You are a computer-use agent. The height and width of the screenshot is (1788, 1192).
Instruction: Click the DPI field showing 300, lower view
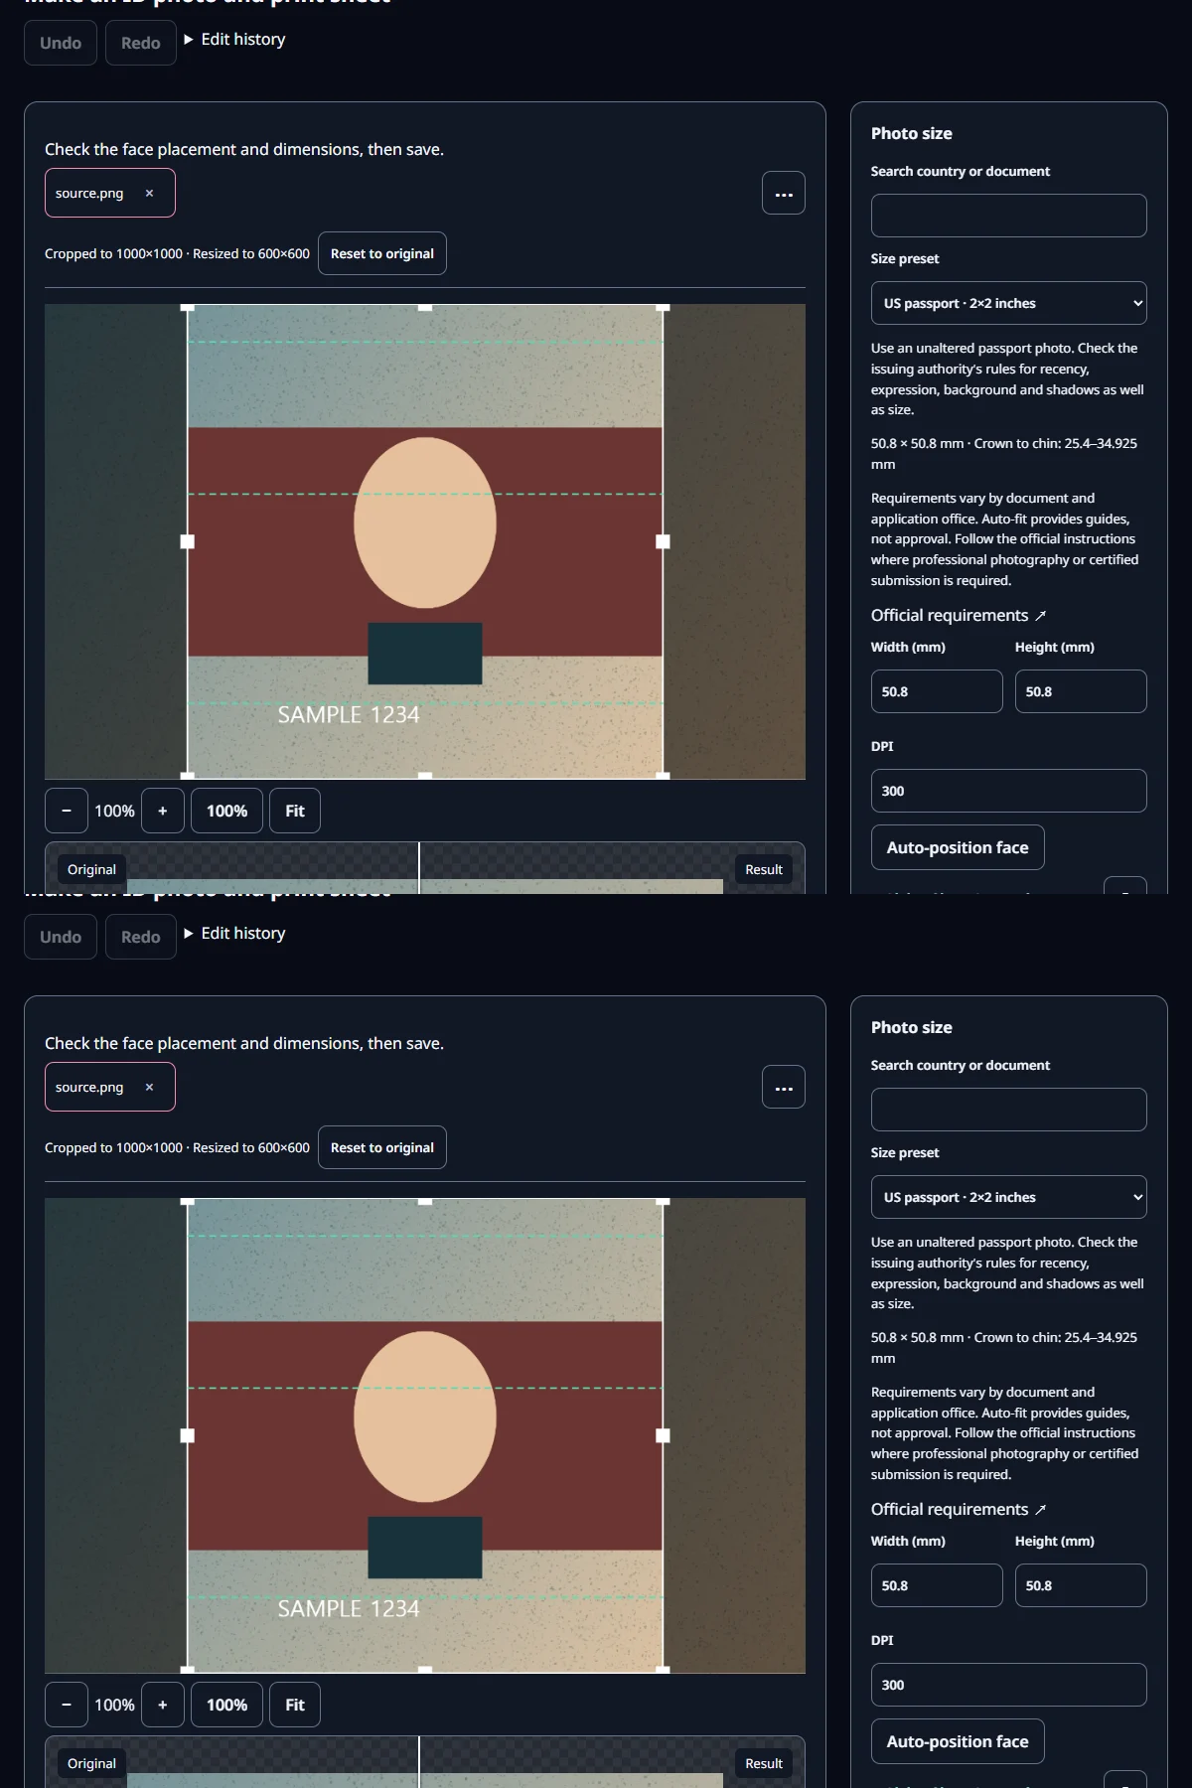(x=1008, y=1685)
